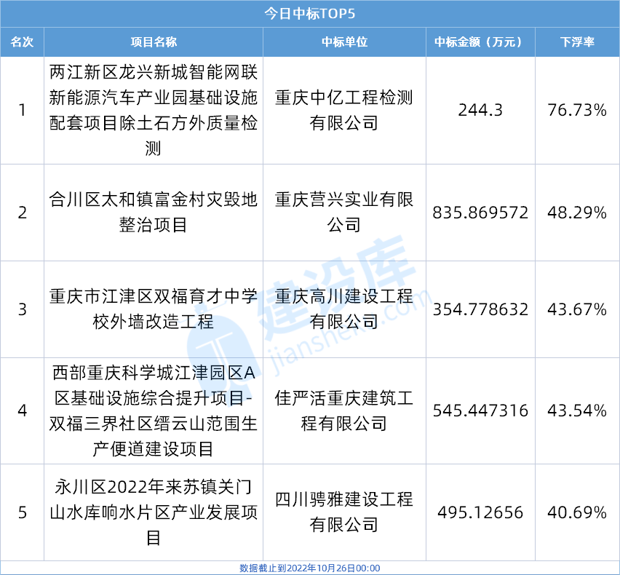Screen dimensions: 620x575
Task: Select the 名次 column header
Action: [x=22, y=42]
